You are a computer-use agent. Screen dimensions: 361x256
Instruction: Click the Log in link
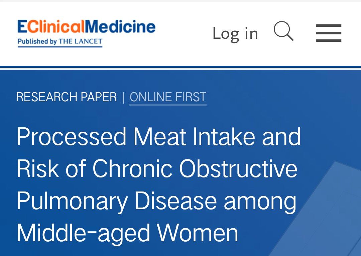pos(235,34)
